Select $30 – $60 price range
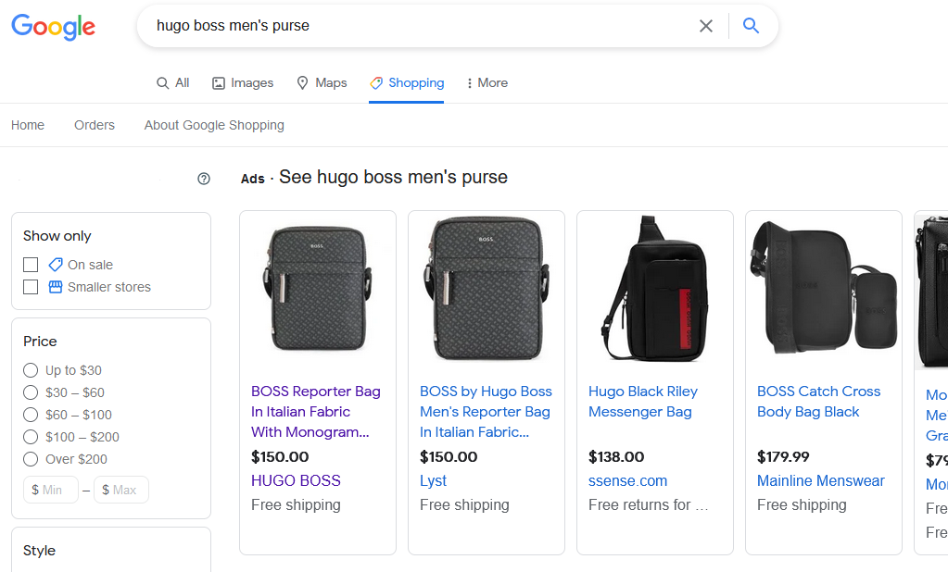Viewport: 948px width, 572px height. pos(31,392)
